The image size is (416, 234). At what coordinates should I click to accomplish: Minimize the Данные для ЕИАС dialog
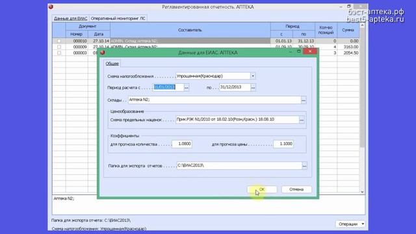(291, 51)
